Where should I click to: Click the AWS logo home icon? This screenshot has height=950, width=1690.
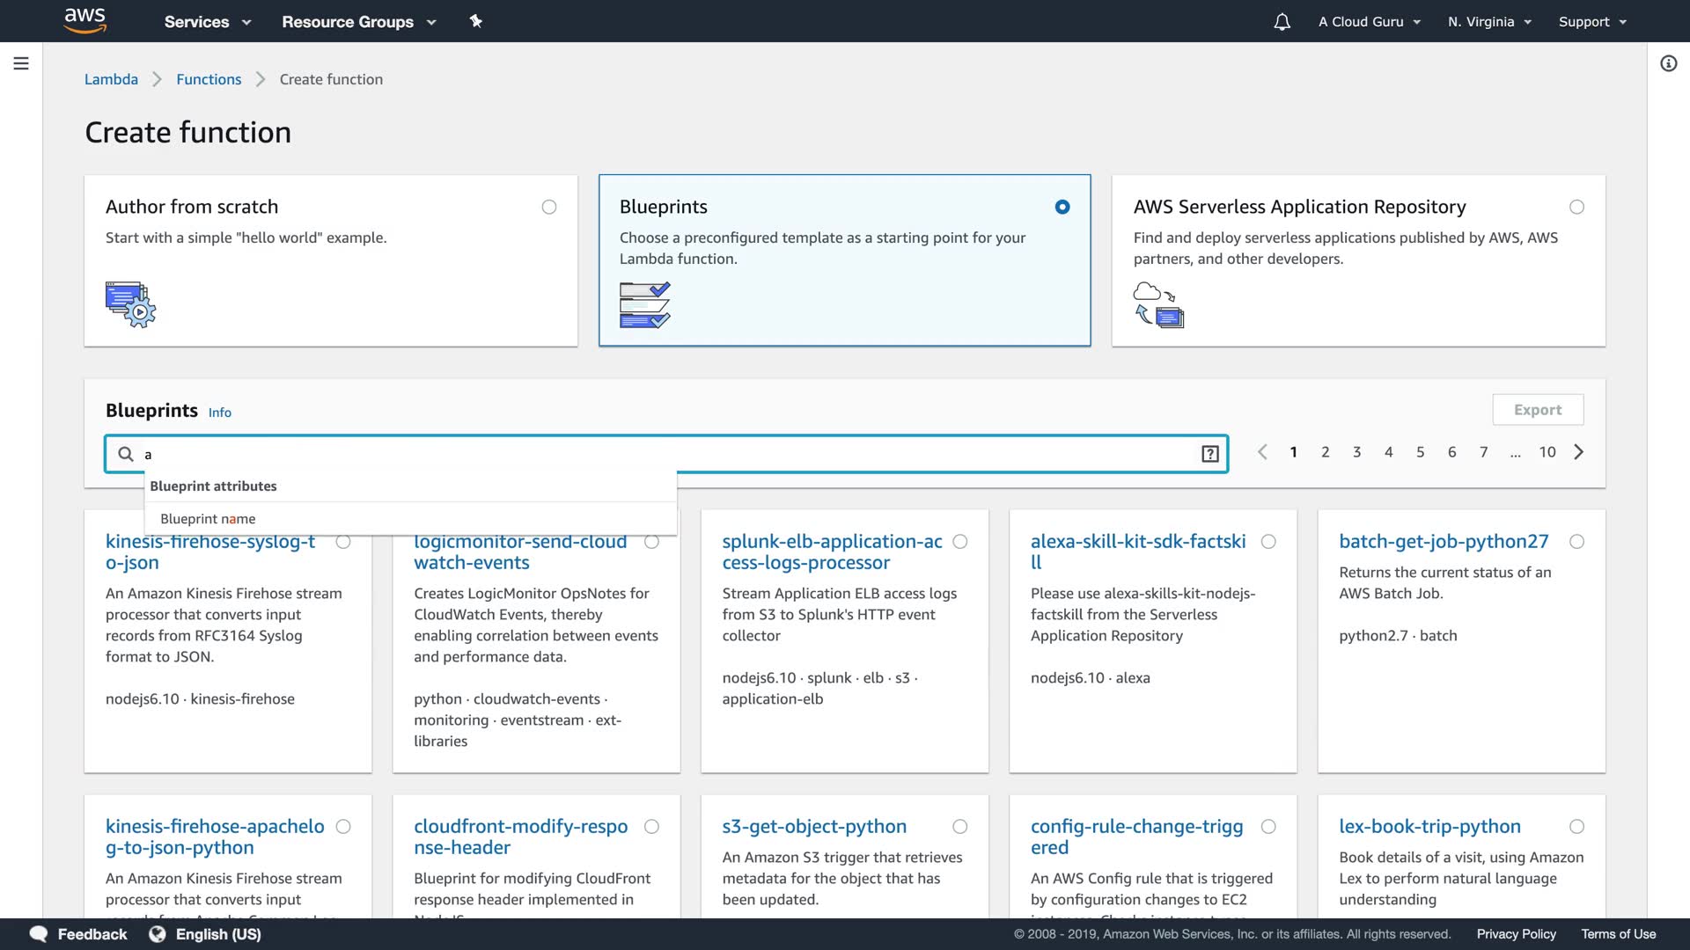85,20
